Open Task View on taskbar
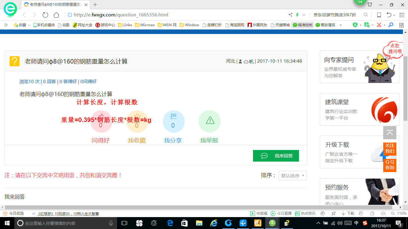 point(124,223)
